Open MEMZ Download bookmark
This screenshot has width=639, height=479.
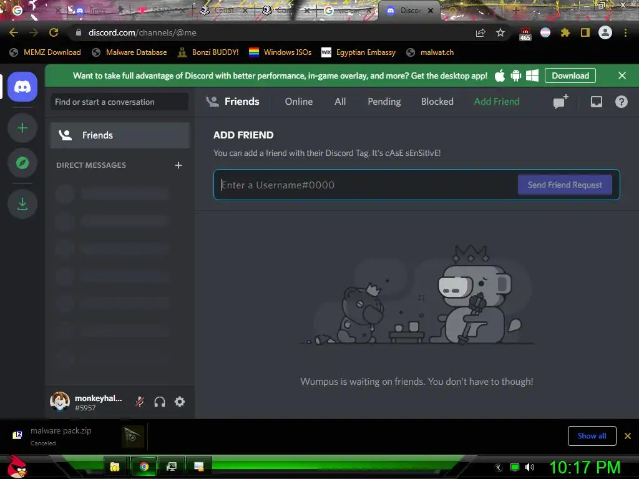pos(45,52)
